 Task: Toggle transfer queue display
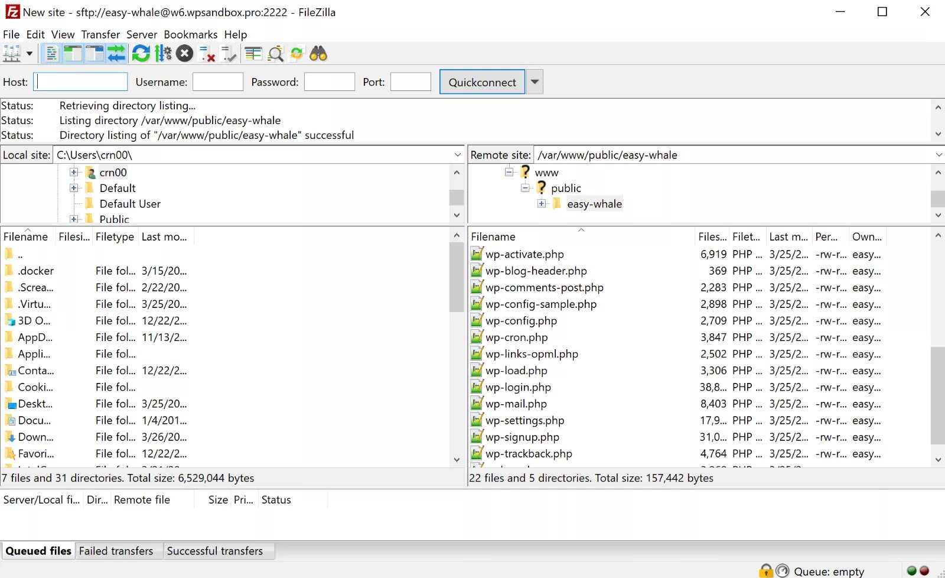pyautogui.click(x=116, y=54)
